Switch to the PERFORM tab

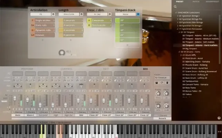(27, 69)
